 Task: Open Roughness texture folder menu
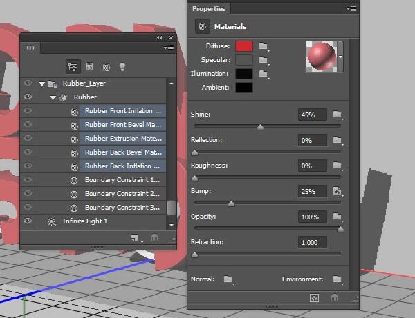(x=338, y=166)
